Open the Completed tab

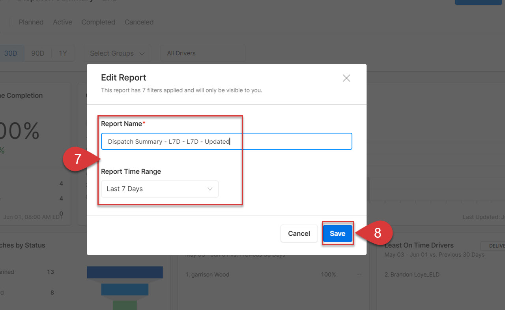click(98, 22)
